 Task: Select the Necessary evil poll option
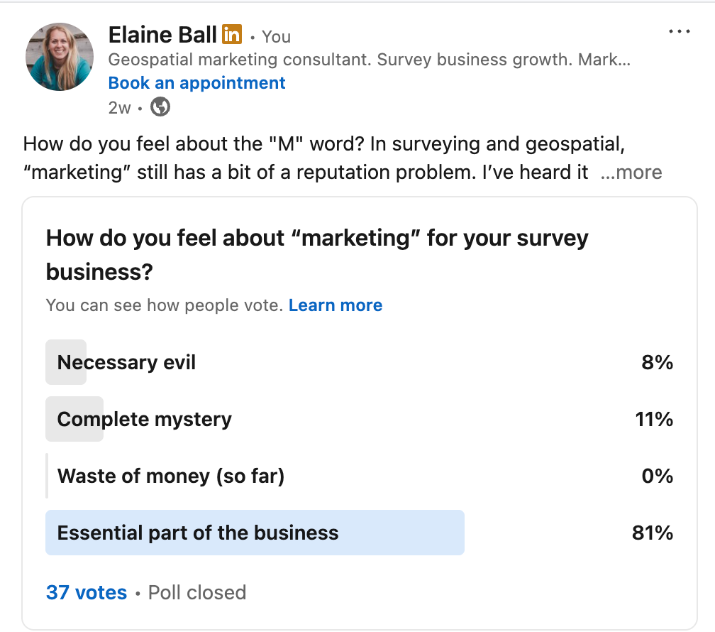tap(126, 363)
